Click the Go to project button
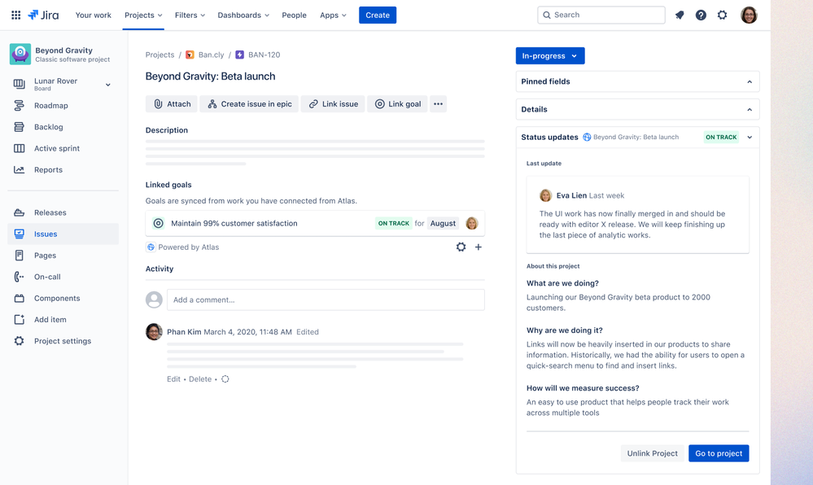Screen dimensions: 813x485 pos(719,453)
